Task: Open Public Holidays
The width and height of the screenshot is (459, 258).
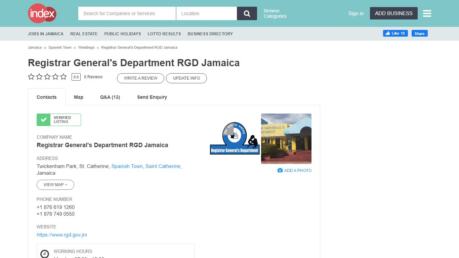Action: (x=123, y=34)
